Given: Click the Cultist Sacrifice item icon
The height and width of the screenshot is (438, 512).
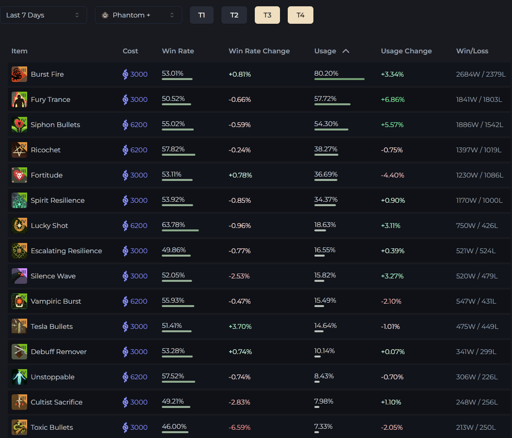Looking at the screenshot, I should pyautogui.click(x=19, y=402).
